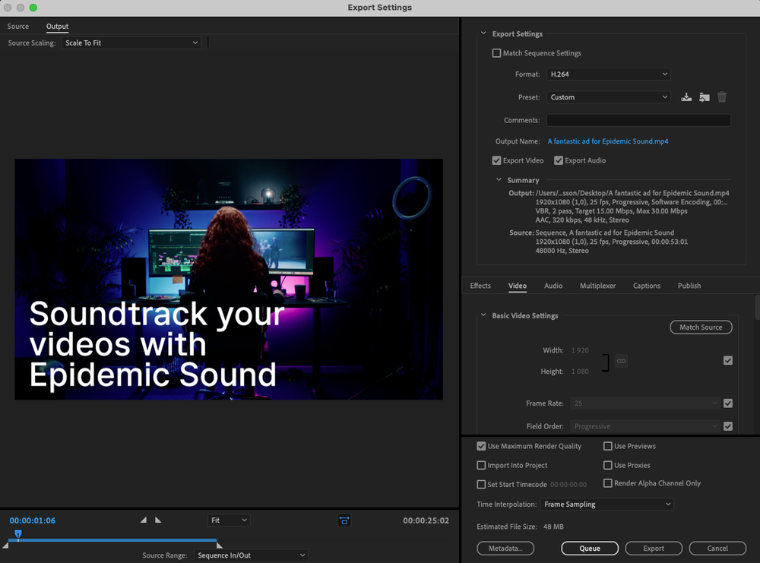
Task: Click the Set Out Point icon
Action: 158,520
